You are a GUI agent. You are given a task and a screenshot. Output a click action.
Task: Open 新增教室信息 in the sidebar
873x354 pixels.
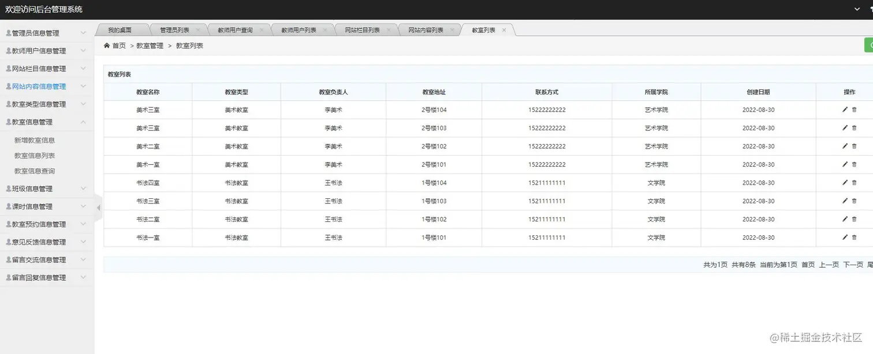coord(35,140)
